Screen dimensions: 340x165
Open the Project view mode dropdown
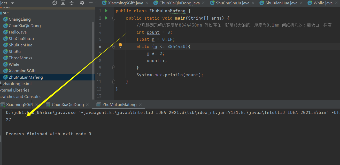pyautogui.click(x=13, y=3)
